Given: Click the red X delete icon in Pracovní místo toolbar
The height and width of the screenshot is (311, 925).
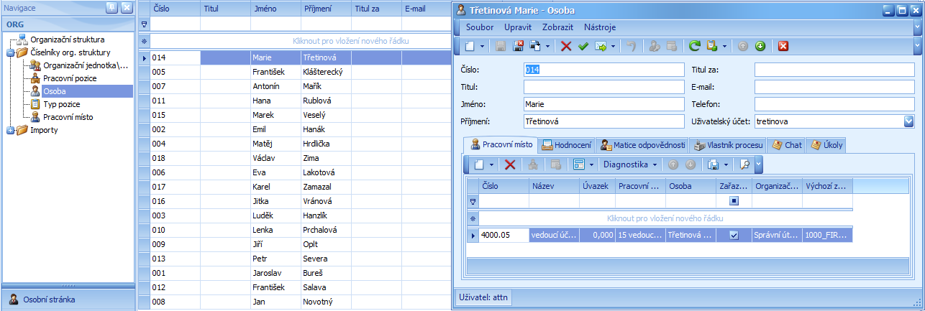Looking at the screenshot, I should 510,164.
